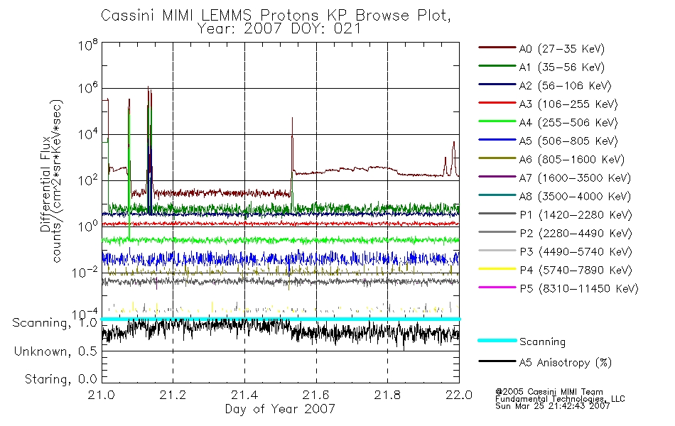Select the cyan Scanning legend swatch
675x426 pixels.
point(497,340)
